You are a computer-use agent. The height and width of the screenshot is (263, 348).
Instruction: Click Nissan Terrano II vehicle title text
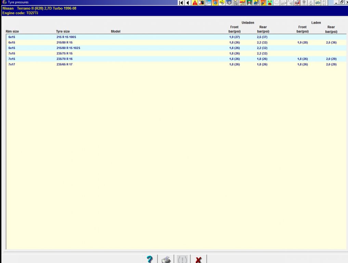(x=39, y=8)
